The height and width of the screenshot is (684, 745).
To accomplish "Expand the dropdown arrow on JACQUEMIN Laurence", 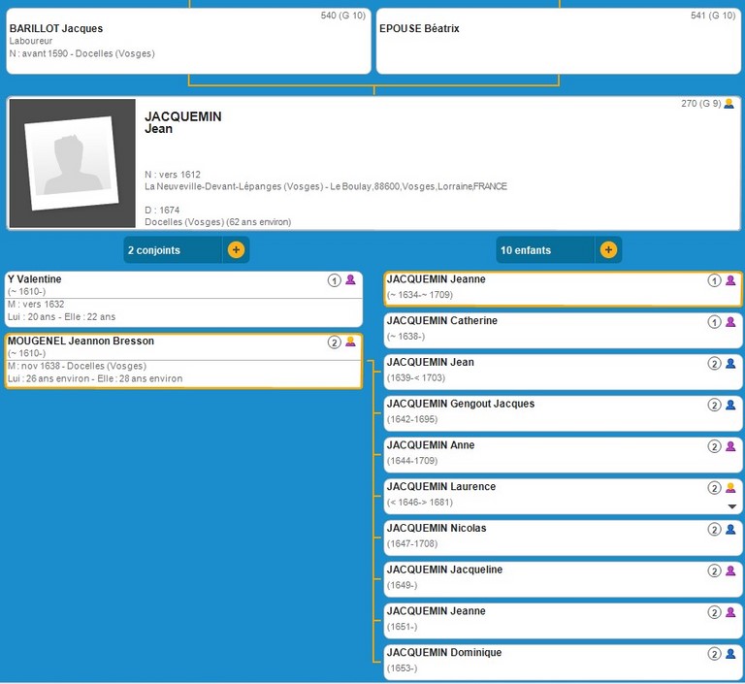I will click(732, 506).
